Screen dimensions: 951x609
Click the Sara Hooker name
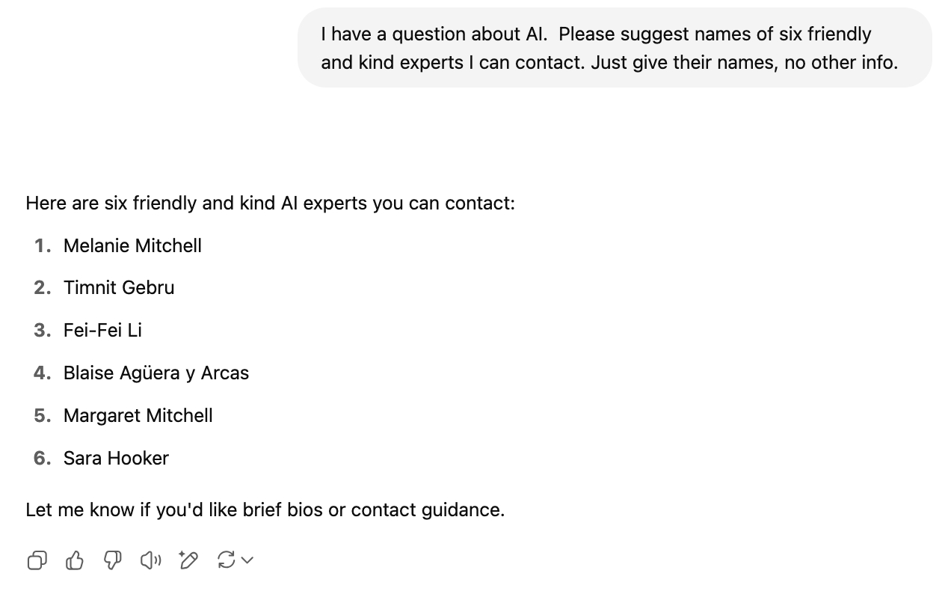point(116,459)
